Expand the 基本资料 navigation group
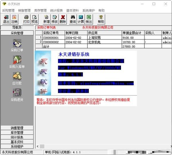This screenshot has width=172, height=155. (x=17, y=142)
